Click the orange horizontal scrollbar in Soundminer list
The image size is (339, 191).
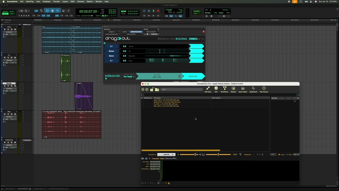181,150
